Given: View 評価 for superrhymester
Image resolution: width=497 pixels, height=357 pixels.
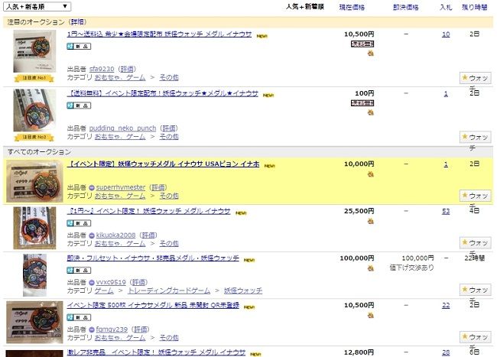Looking at the screenshot, I should 158,187.
